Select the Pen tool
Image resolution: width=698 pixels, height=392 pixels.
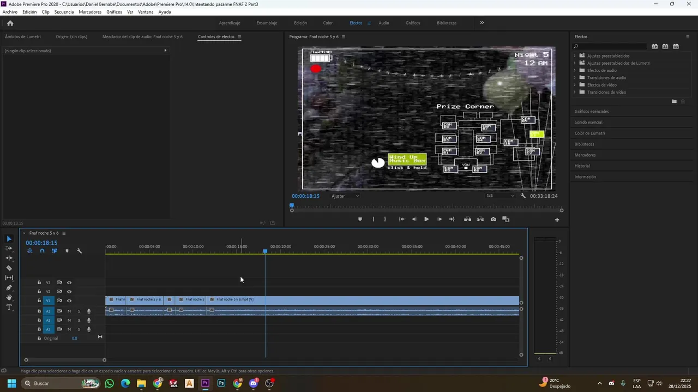[x=9, y=287]
